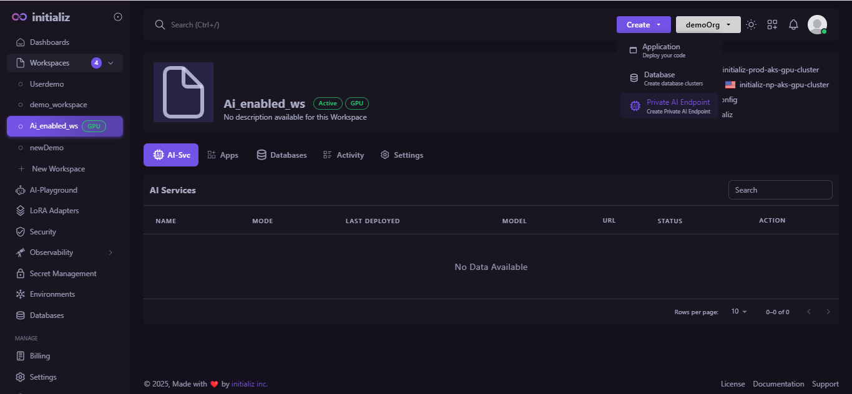Image resolution: width=852 pixels, height=394 pixels.
Task: Go to next page arrow
Action: (828, 312)
